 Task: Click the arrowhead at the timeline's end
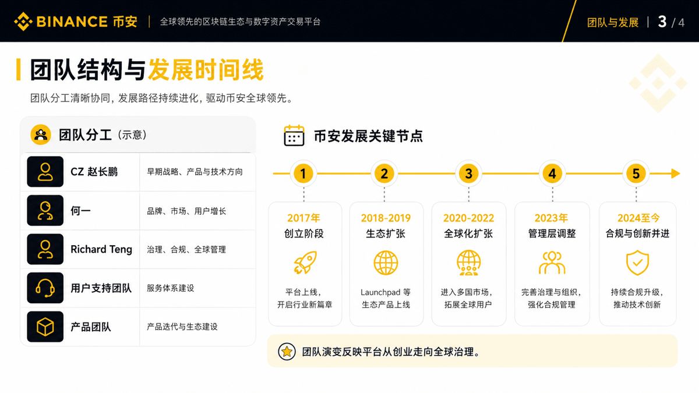[x=675, y=174]
